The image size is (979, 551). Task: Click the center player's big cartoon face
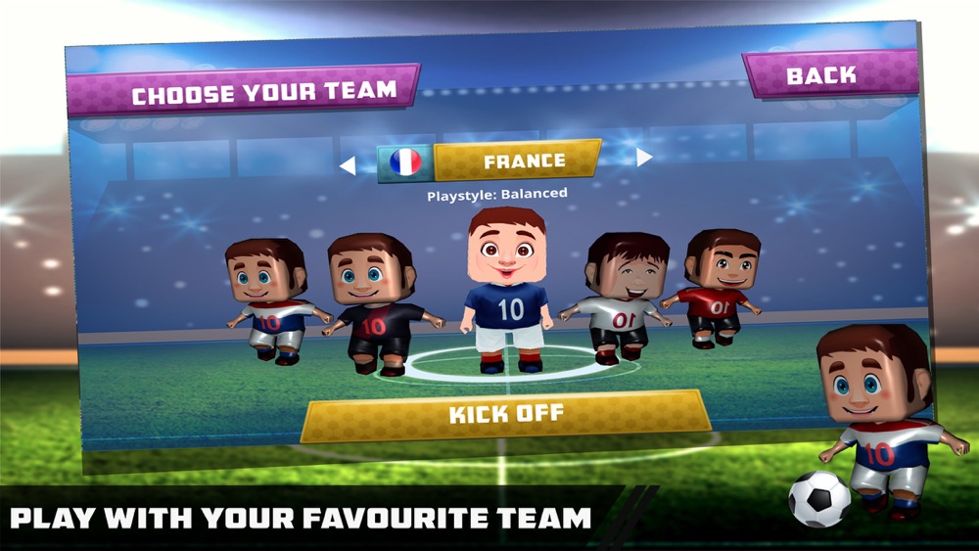(x=507, y=252)
